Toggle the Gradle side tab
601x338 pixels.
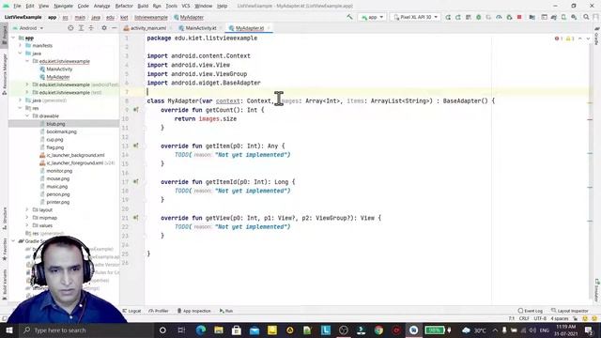(596, 36)
